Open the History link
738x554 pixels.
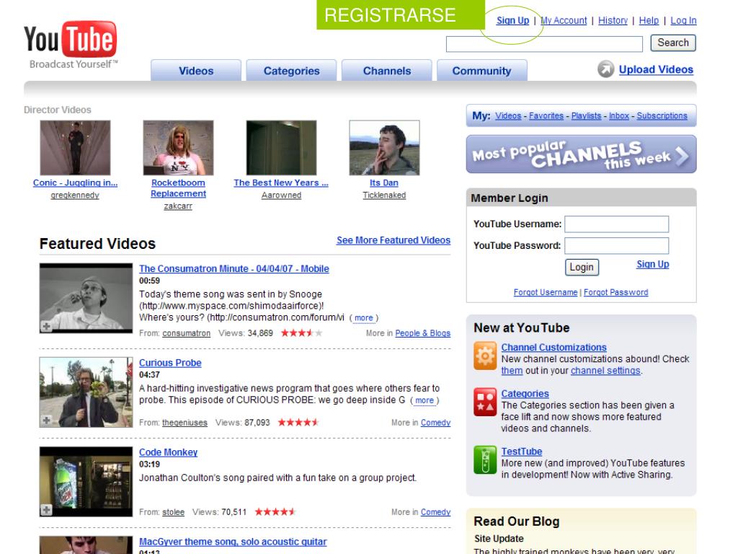(613, 21)
